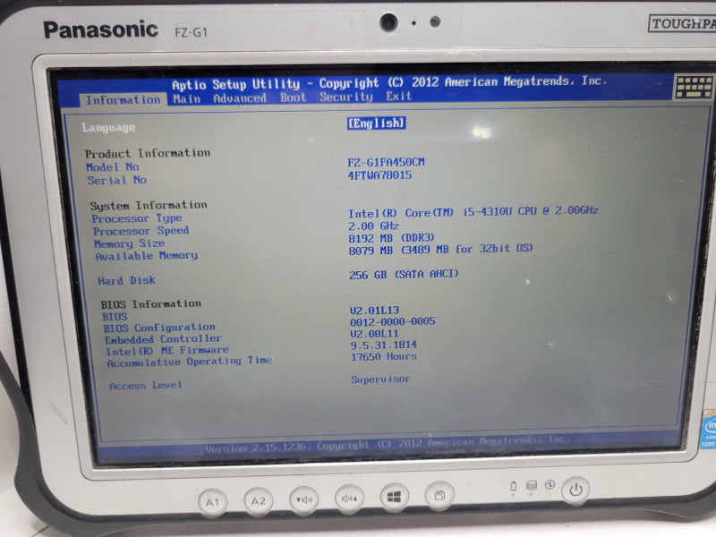Click the 256 GB (SATA AHCI) value

404,275
